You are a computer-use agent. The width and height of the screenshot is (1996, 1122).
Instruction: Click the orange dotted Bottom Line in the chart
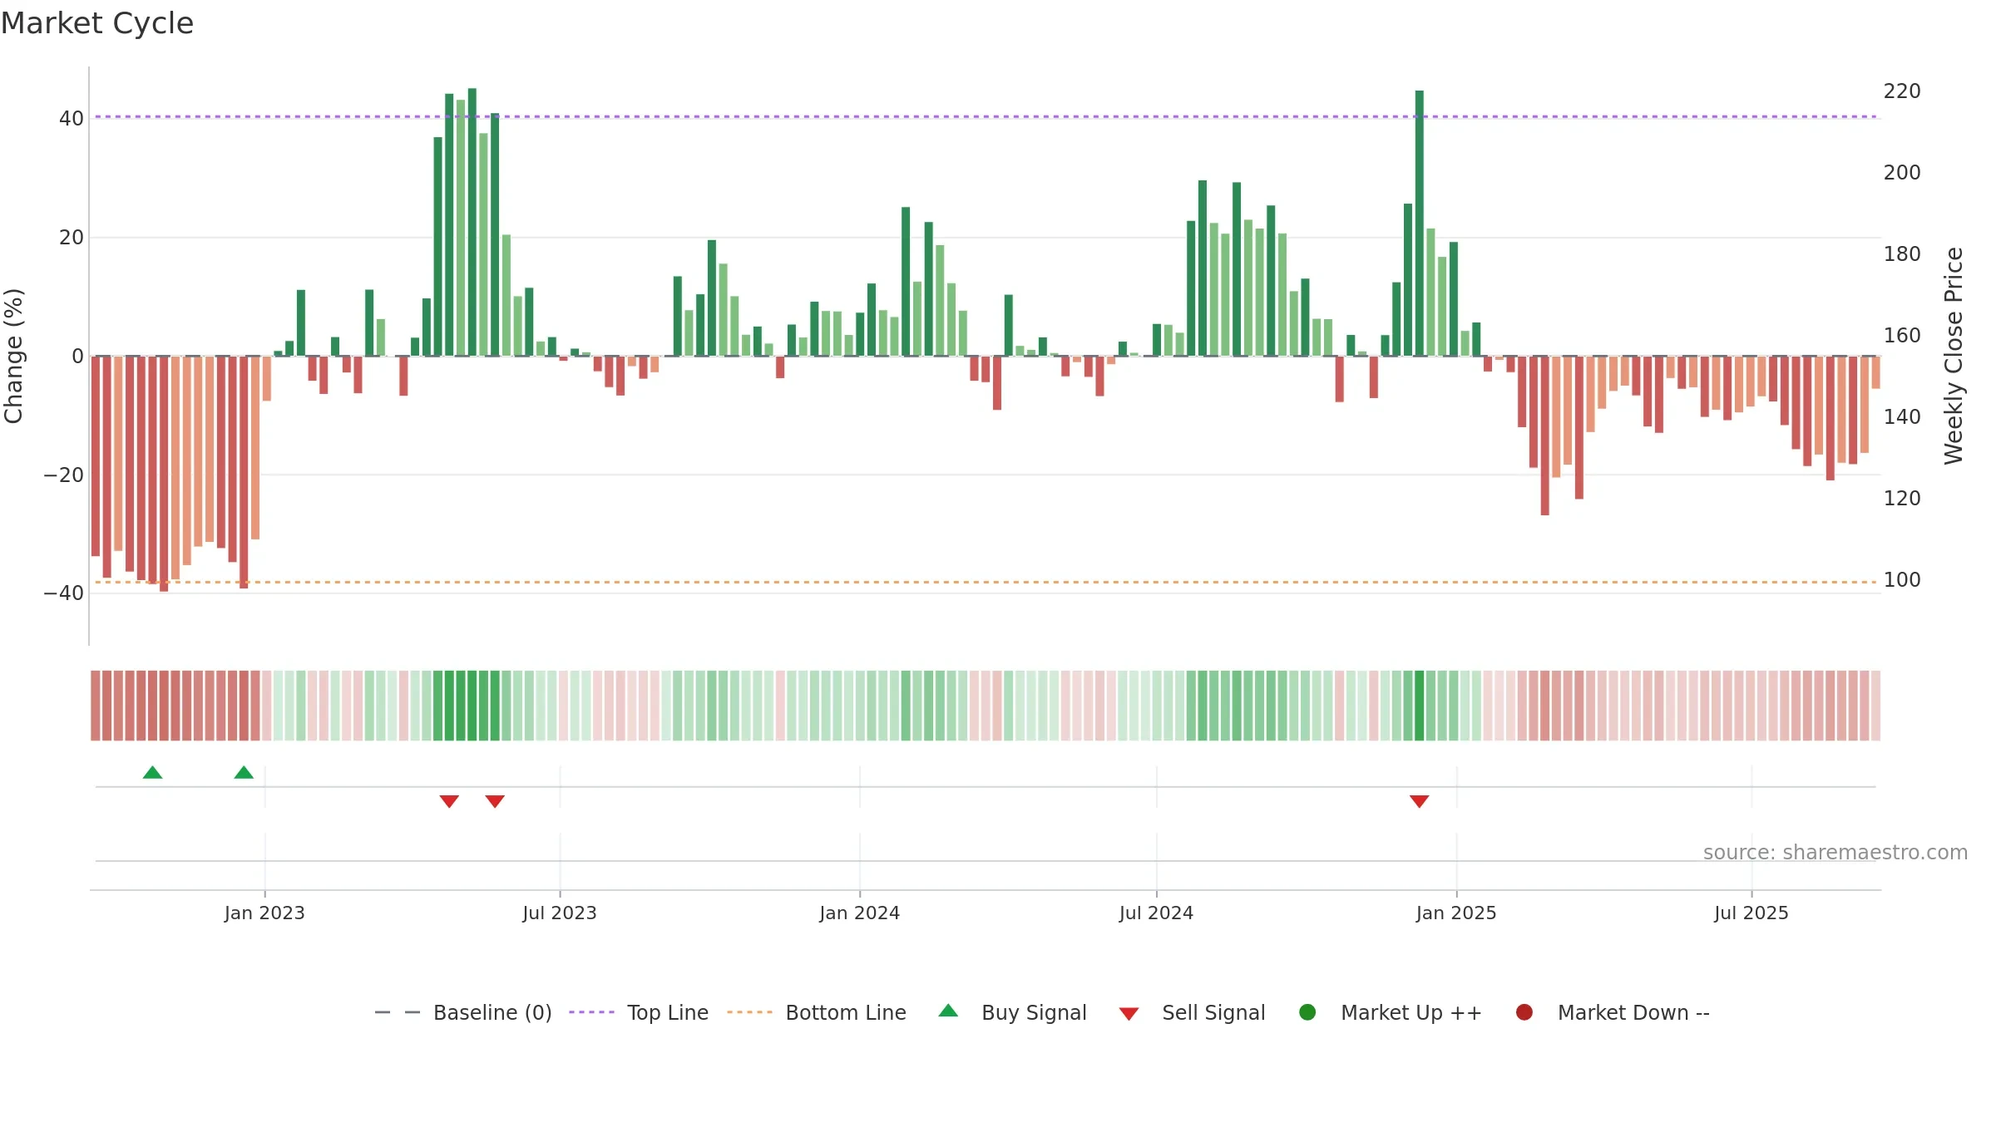tap(986, 582)
